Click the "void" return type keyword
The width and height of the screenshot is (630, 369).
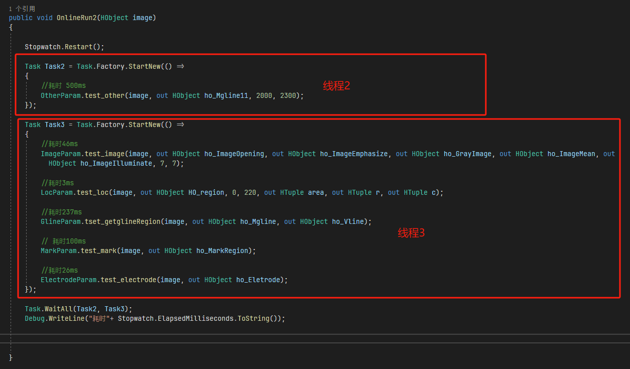(45, 18)
